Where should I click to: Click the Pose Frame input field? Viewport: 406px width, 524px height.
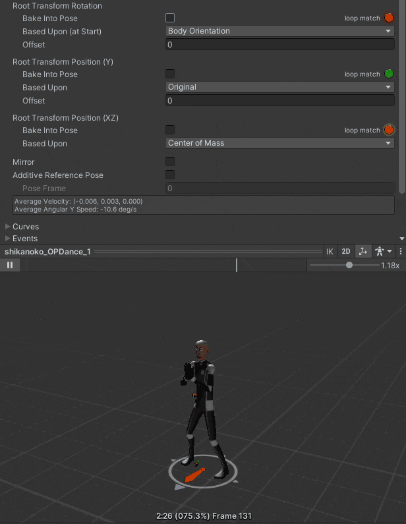click(x=280, y=188)
